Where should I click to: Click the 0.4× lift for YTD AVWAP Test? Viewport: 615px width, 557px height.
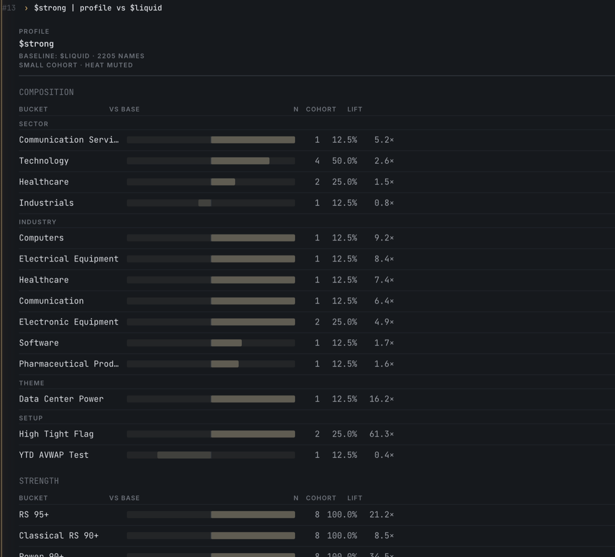click(384, 455)
